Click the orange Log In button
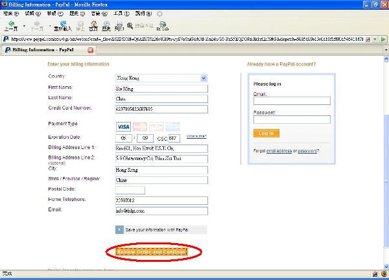 click(266, 133)
